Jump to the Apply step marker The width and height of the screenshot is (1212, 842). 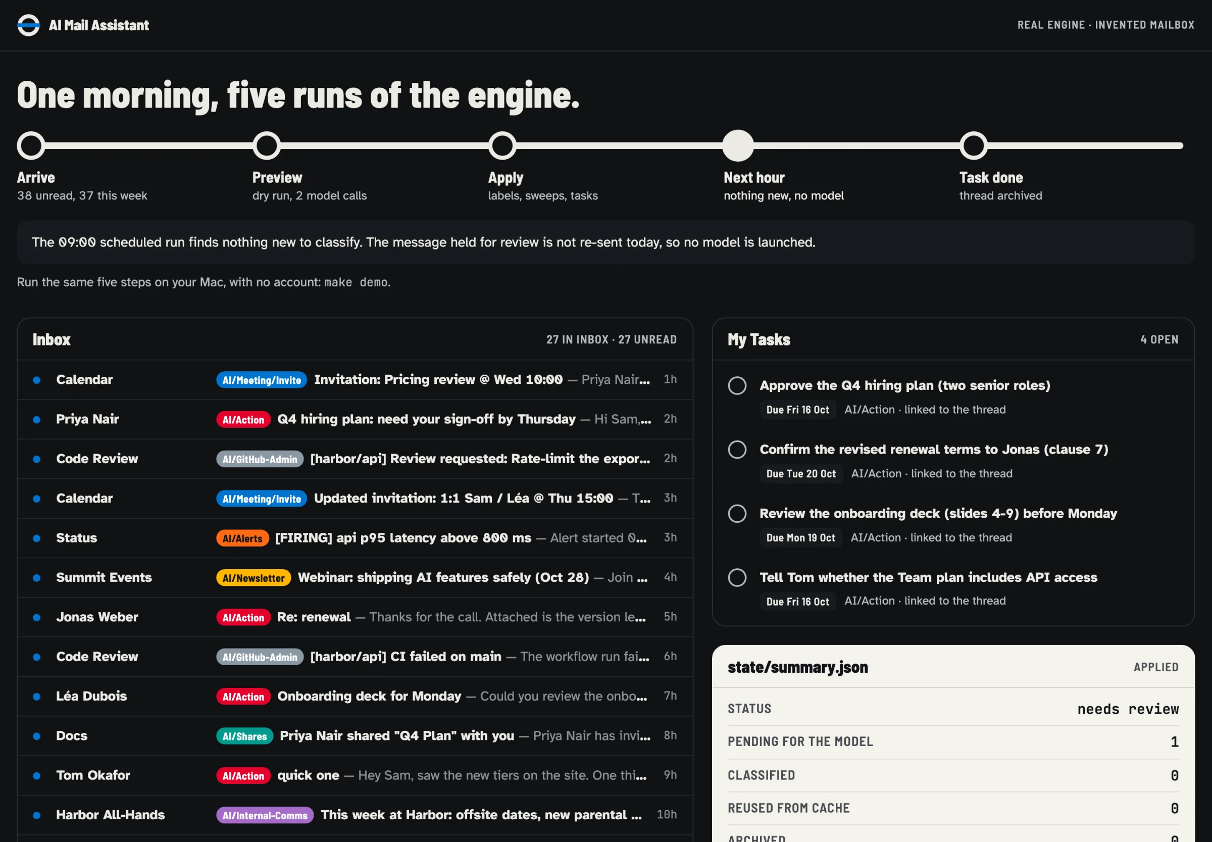pyautogui.click(x=502, y=145)
